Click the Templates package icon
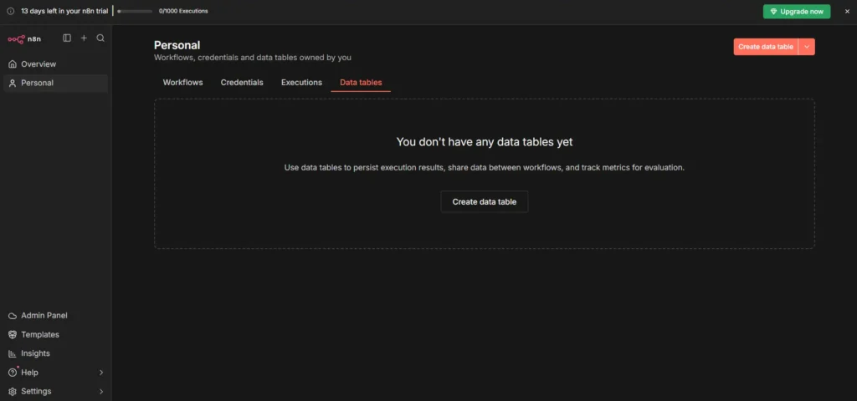 tap(13, 335)
